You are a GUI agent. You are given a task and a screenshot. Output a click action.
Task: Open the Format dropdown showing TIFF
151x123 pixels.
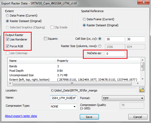tap(123, 98)
